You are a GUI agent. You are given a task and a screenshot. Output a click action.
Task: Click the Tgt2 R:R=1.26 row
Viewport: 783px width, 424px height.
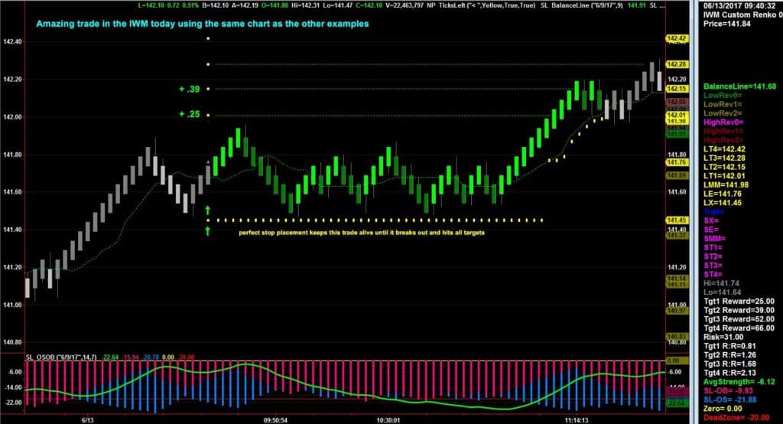(x=729, y=355)
